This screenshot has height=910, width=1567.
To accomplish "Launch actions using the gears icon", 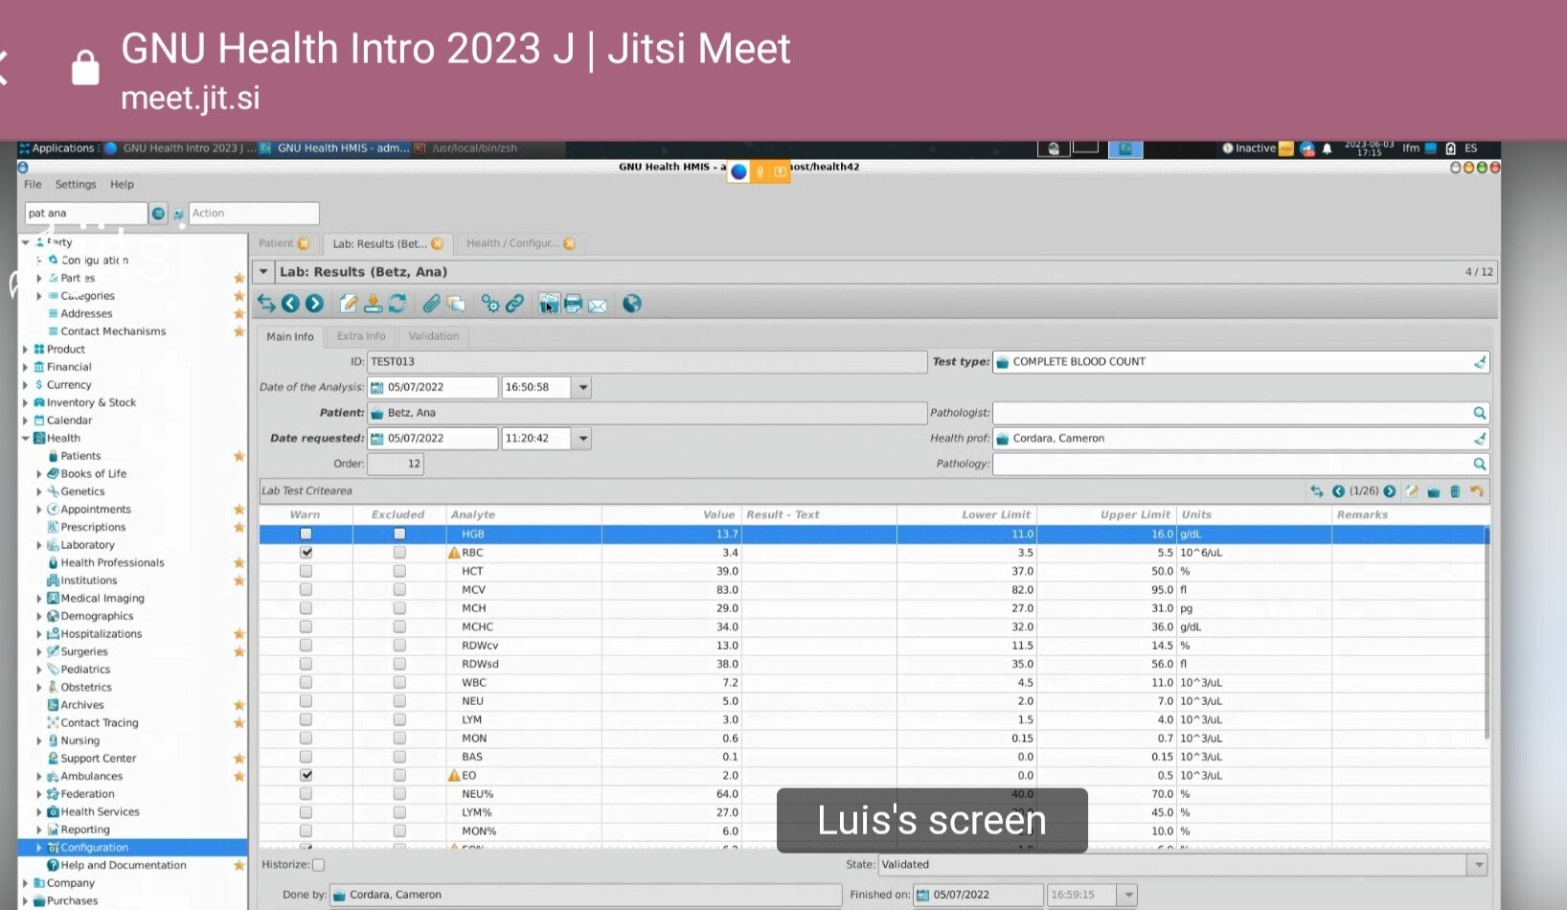I will click(490, 304).
